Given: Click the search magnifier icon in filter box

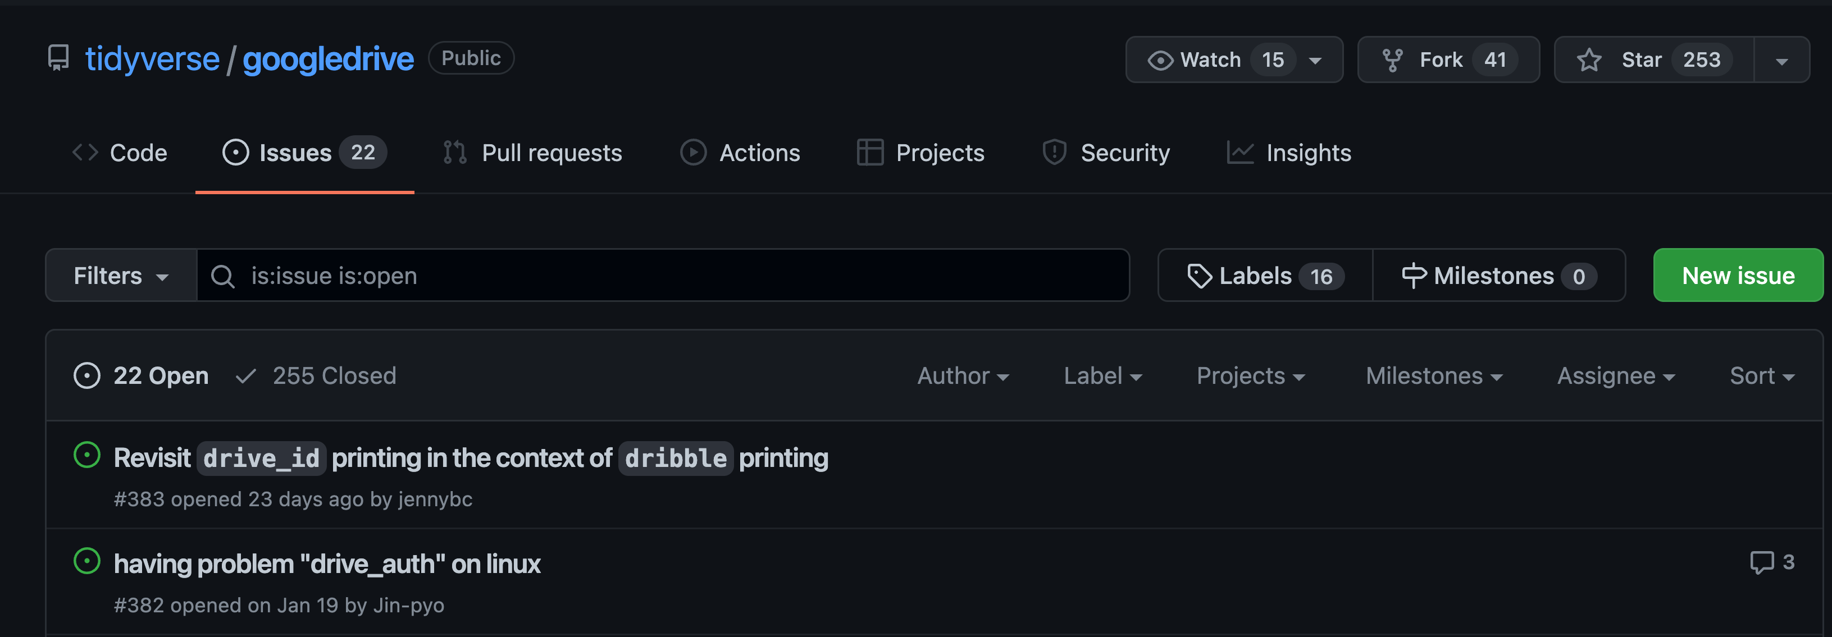Looking at the screenshot, I should tap(222, 276).
